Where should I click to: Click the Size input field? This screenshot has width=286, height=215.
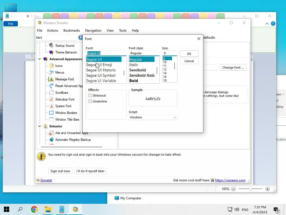pos(170,53)
